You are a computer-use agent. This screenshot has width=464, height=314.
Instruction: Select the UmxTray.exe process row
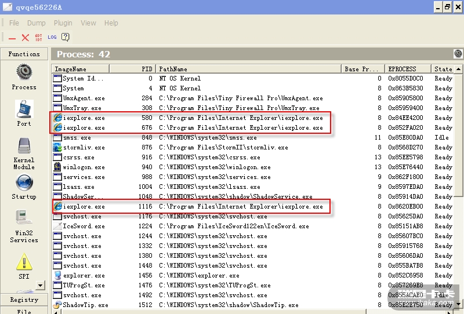point(253,108)
